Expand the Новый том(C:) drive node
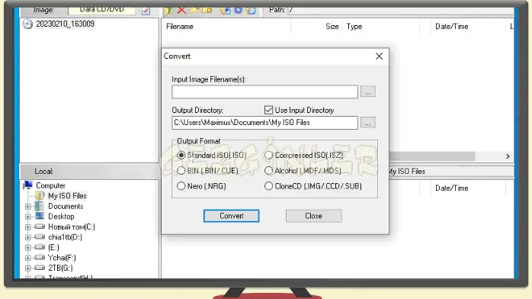532x299 pixels. tap(28, 227)
